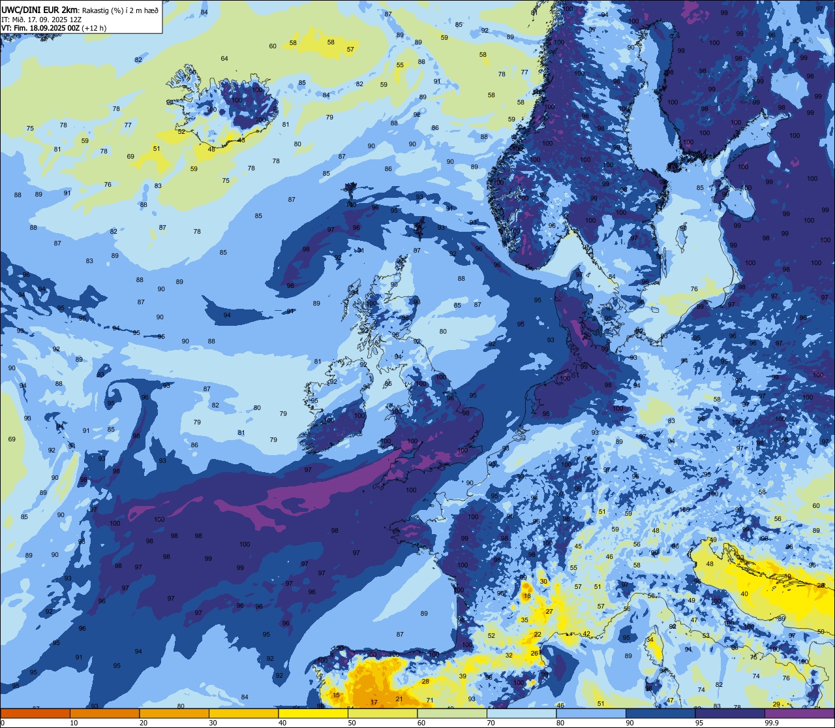The image size is (835, 728).
Task: Click the 60–70 pale green legend swatch
Action: pos(452,713)
